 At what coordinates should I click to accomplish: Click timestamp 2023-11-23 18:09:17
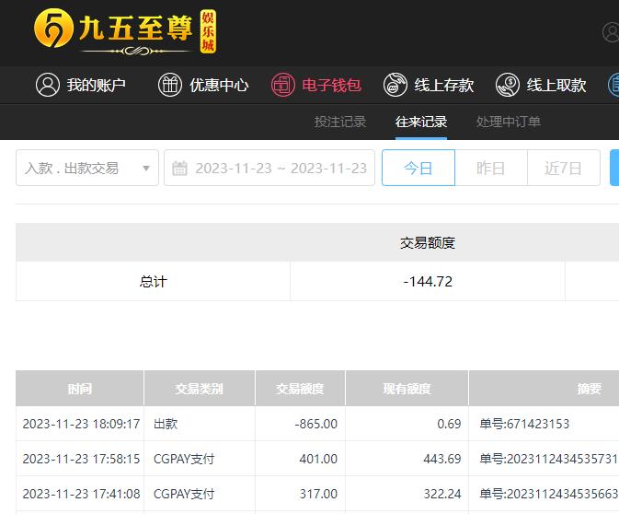(x=81, y=424)
